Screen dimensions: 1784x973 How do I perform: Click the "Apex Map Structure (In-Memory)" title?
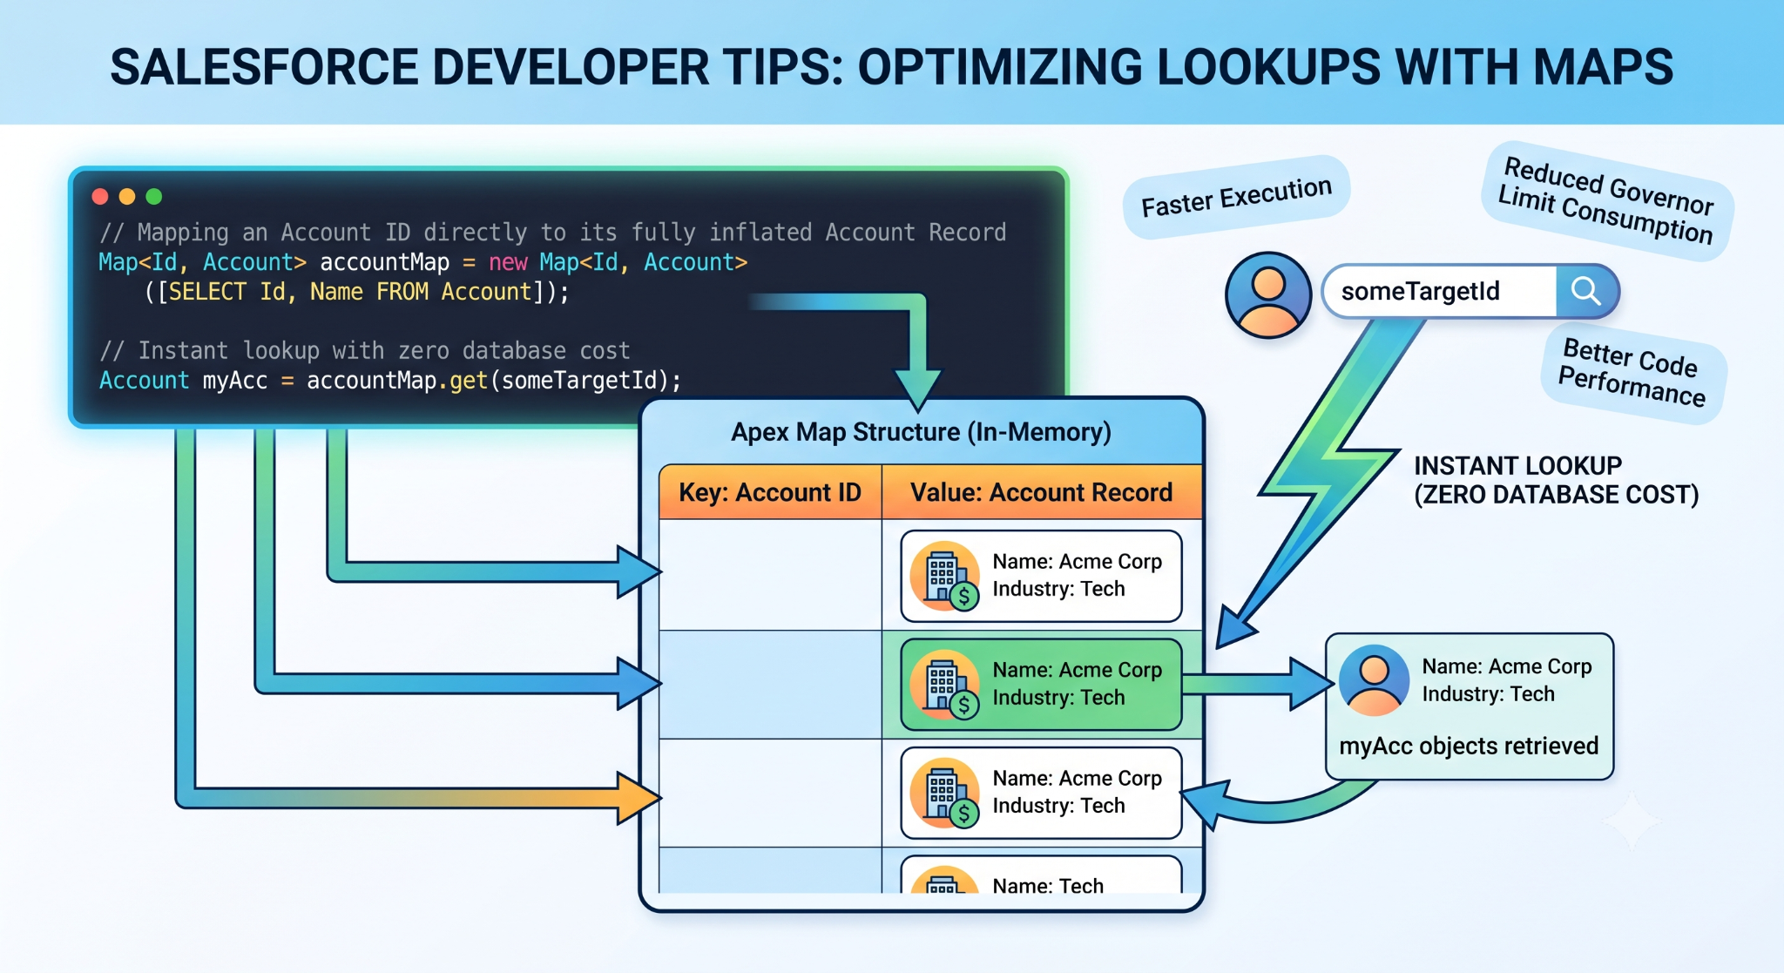921,432
